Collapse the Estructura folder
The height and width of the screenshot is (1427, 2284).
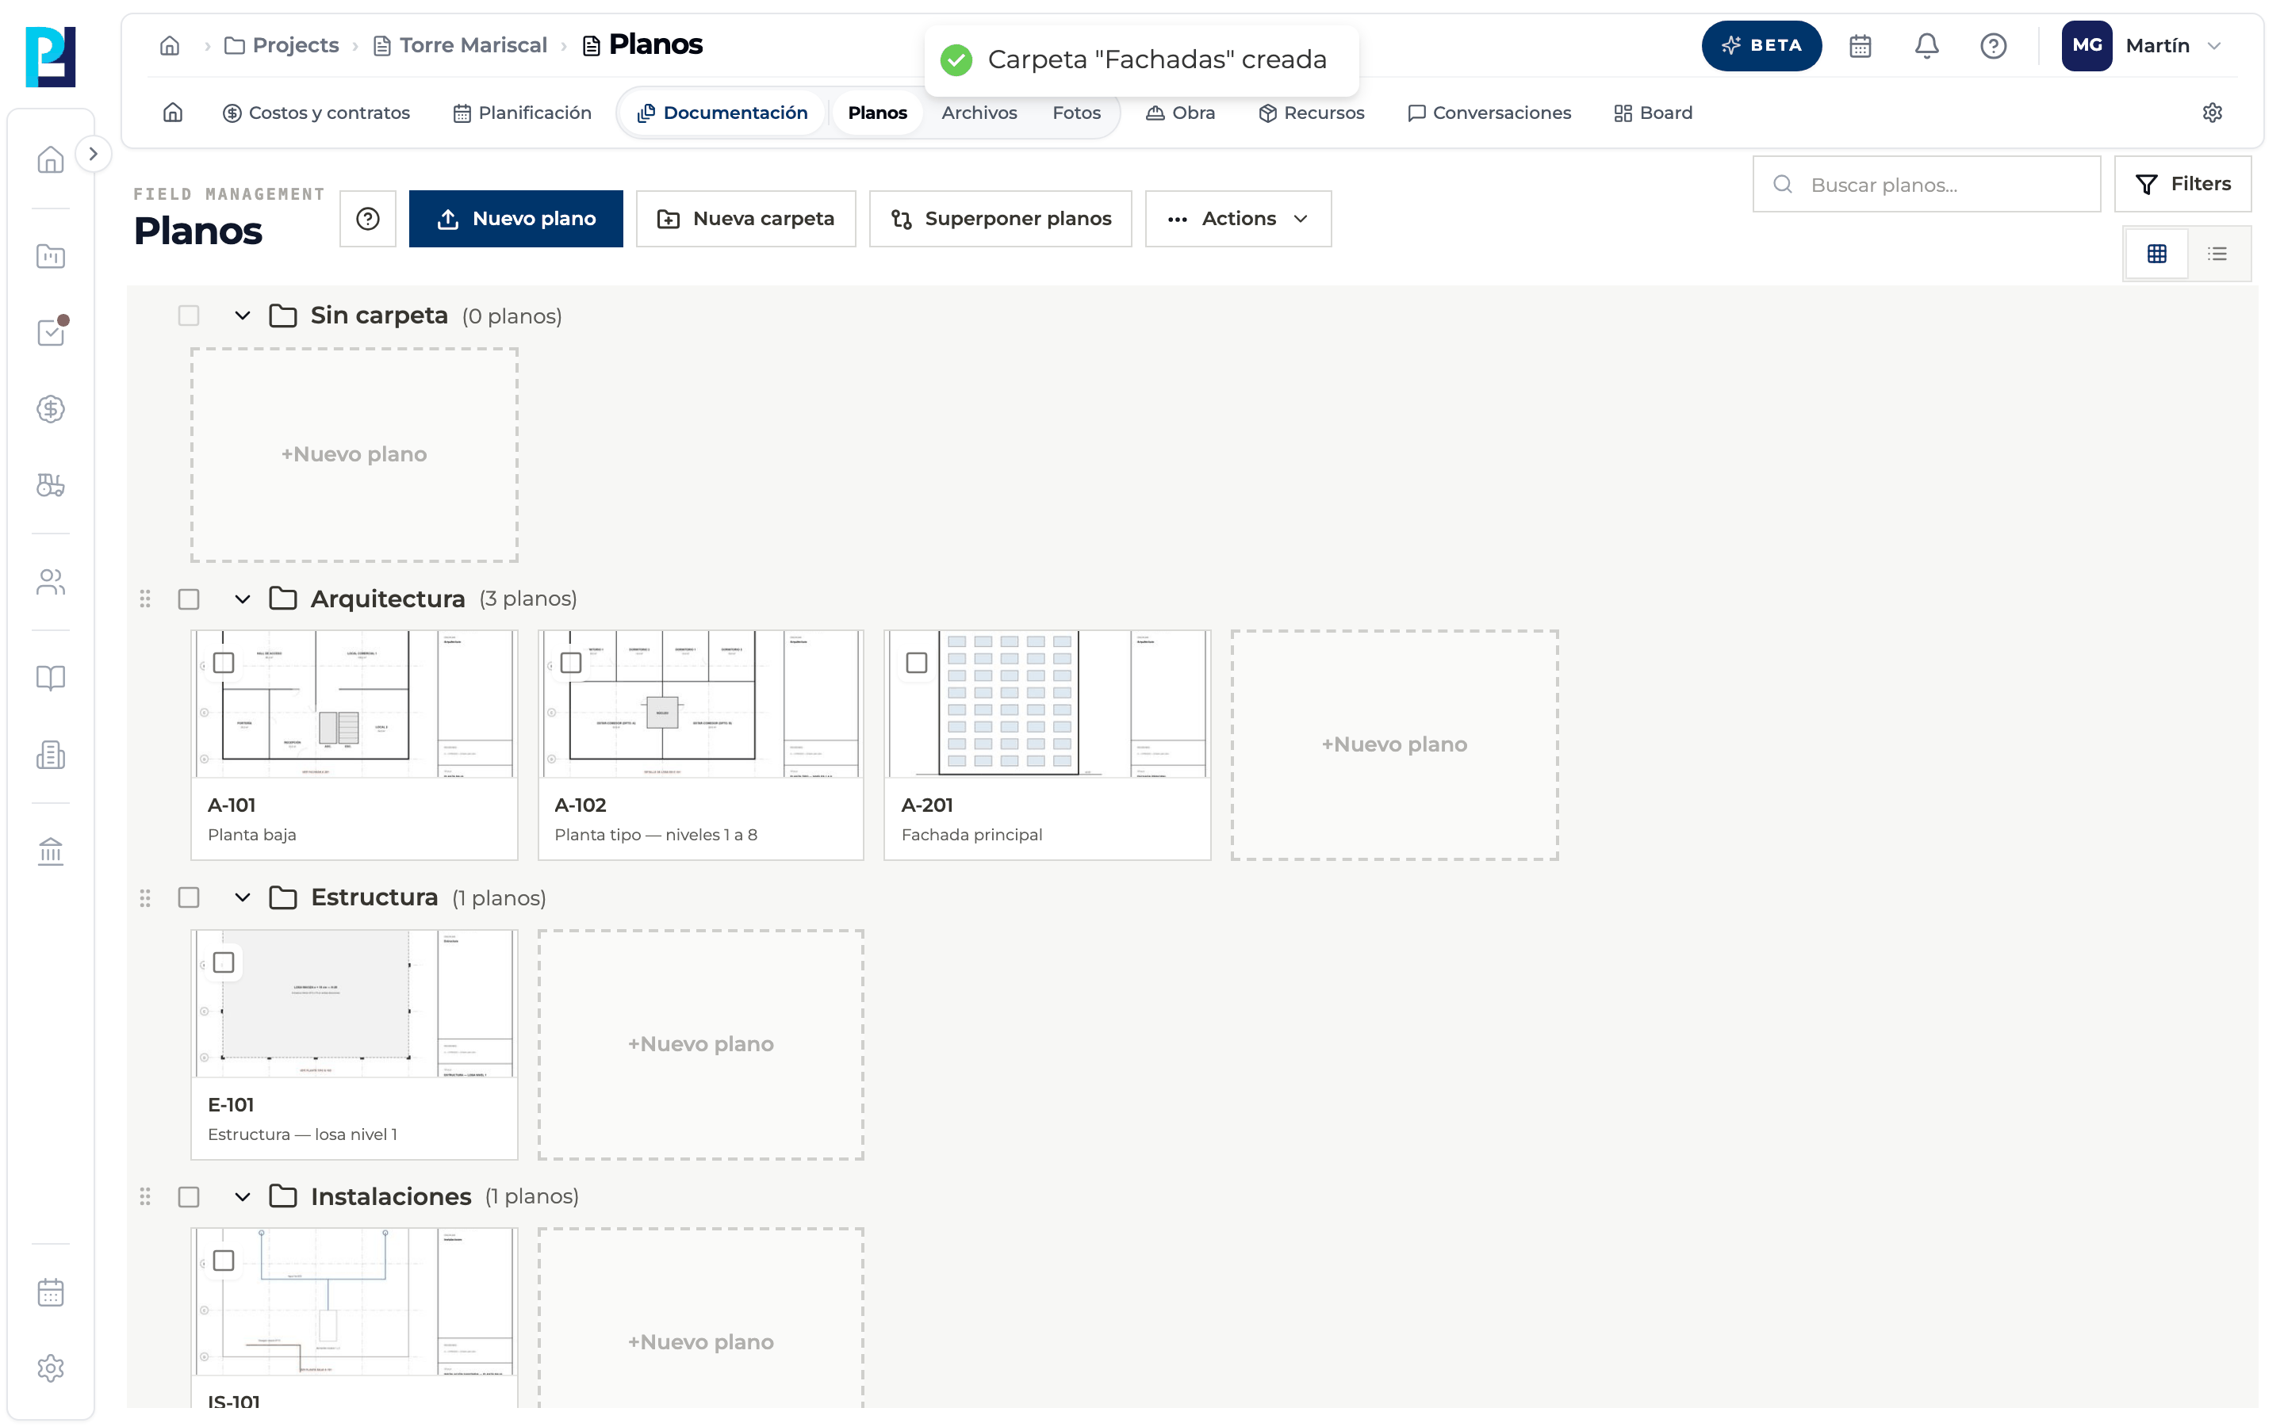coord(243,897)
